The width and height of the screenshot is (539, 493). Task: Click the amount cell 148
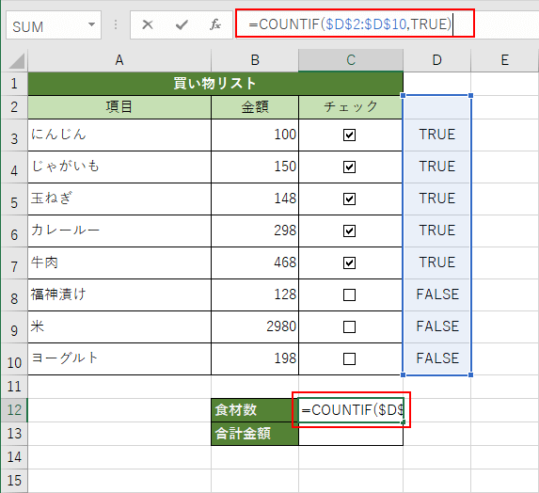[255, 199]
